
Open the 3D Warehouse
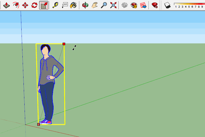(x=125, y=5)
